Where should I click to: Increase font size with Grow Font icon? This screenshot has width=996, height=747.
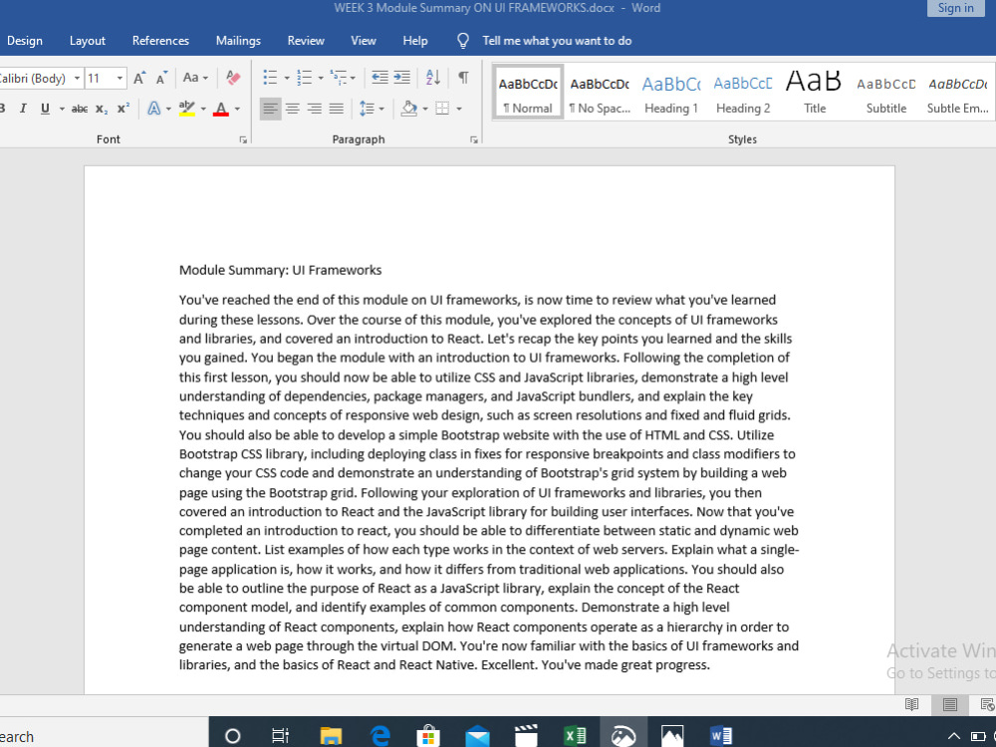click(x=139, y=78)
